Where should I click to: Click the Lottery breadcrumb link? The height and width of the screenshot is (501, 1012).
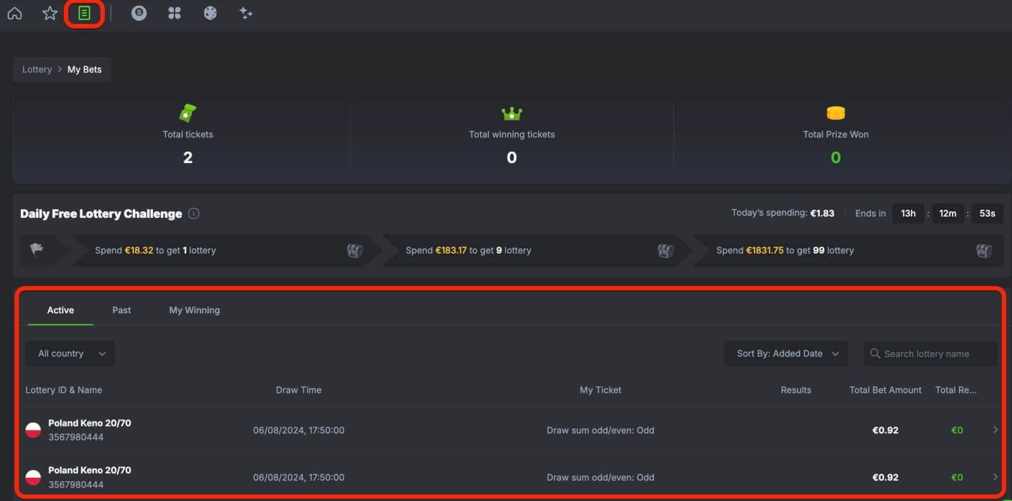point(37,69)
